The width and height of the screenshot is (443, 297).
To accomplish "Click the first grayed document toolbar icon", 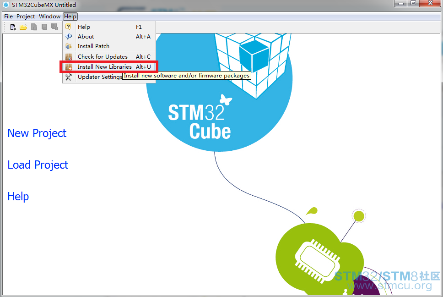I will click(34, 27).
